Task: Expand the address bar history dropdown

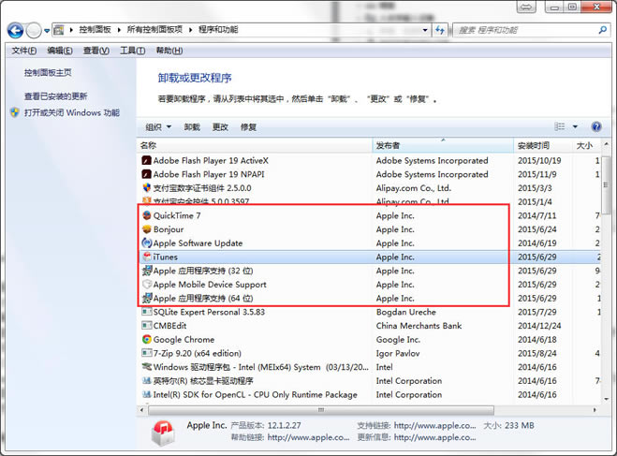Action: click(425, 30)
